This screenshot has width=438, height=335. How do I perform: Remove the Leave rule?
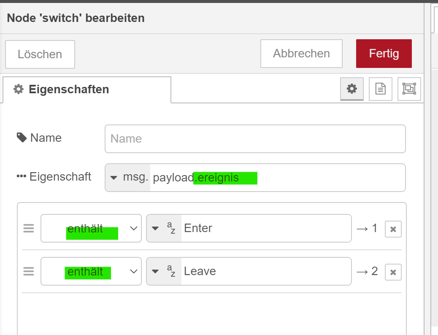[393, 272]
